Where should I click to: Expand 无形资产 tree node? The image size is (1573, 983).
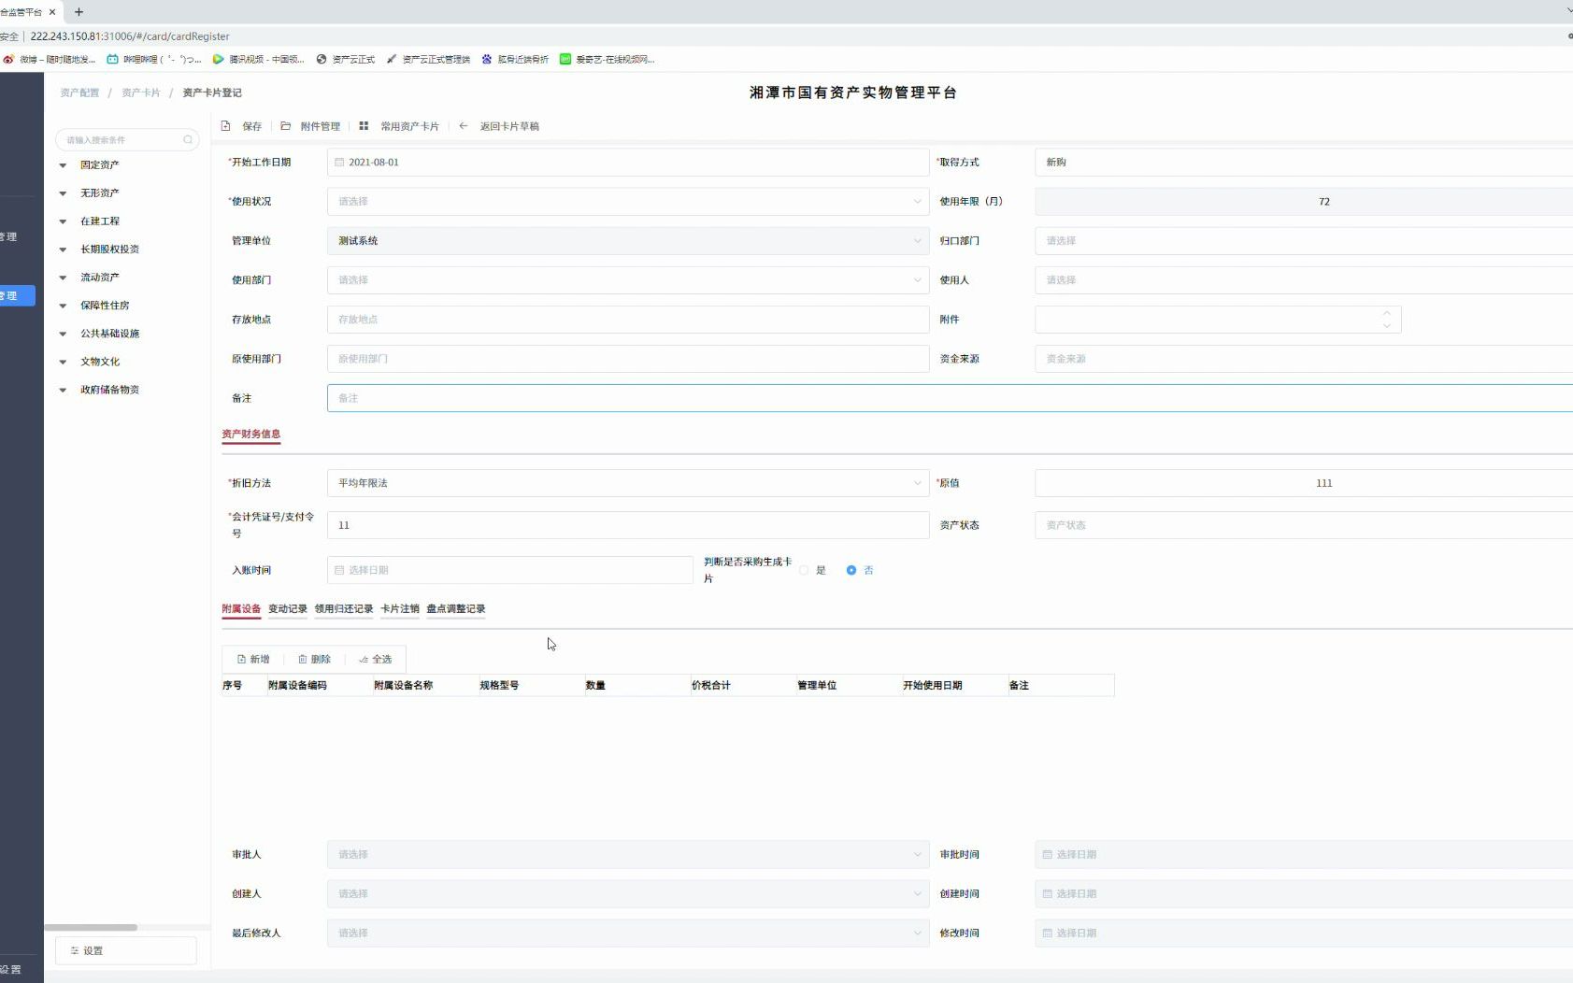point(63,193)
